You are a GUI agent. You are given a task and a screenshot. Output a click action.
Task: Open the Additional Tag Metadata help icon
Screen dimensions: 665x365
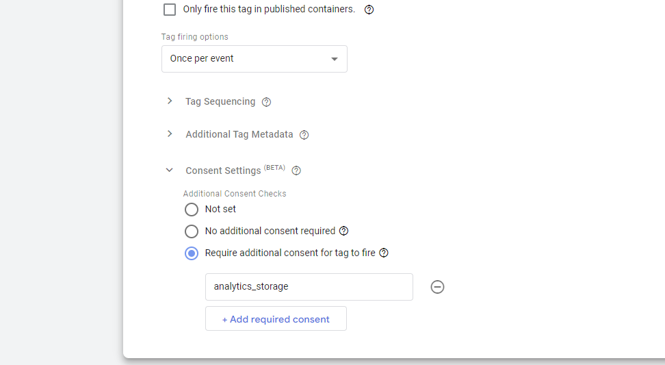(x=304, y=135)
